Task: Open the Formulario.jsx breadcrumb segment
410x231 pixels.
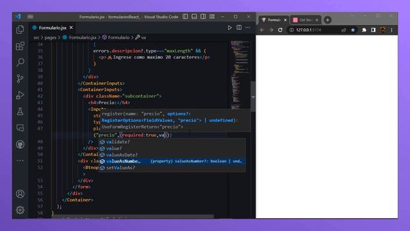Action: point(79,37)
